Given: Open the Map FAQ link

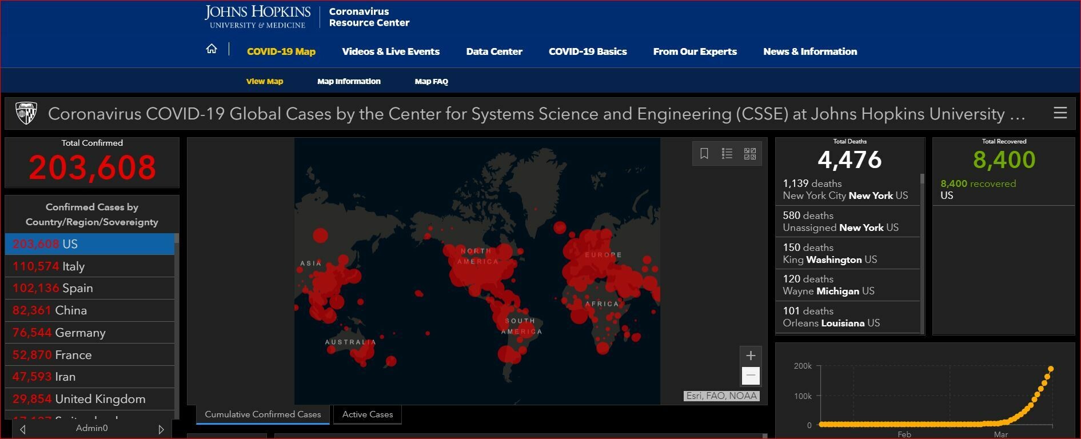Looking at the screenshot, I should coord(432,81).
